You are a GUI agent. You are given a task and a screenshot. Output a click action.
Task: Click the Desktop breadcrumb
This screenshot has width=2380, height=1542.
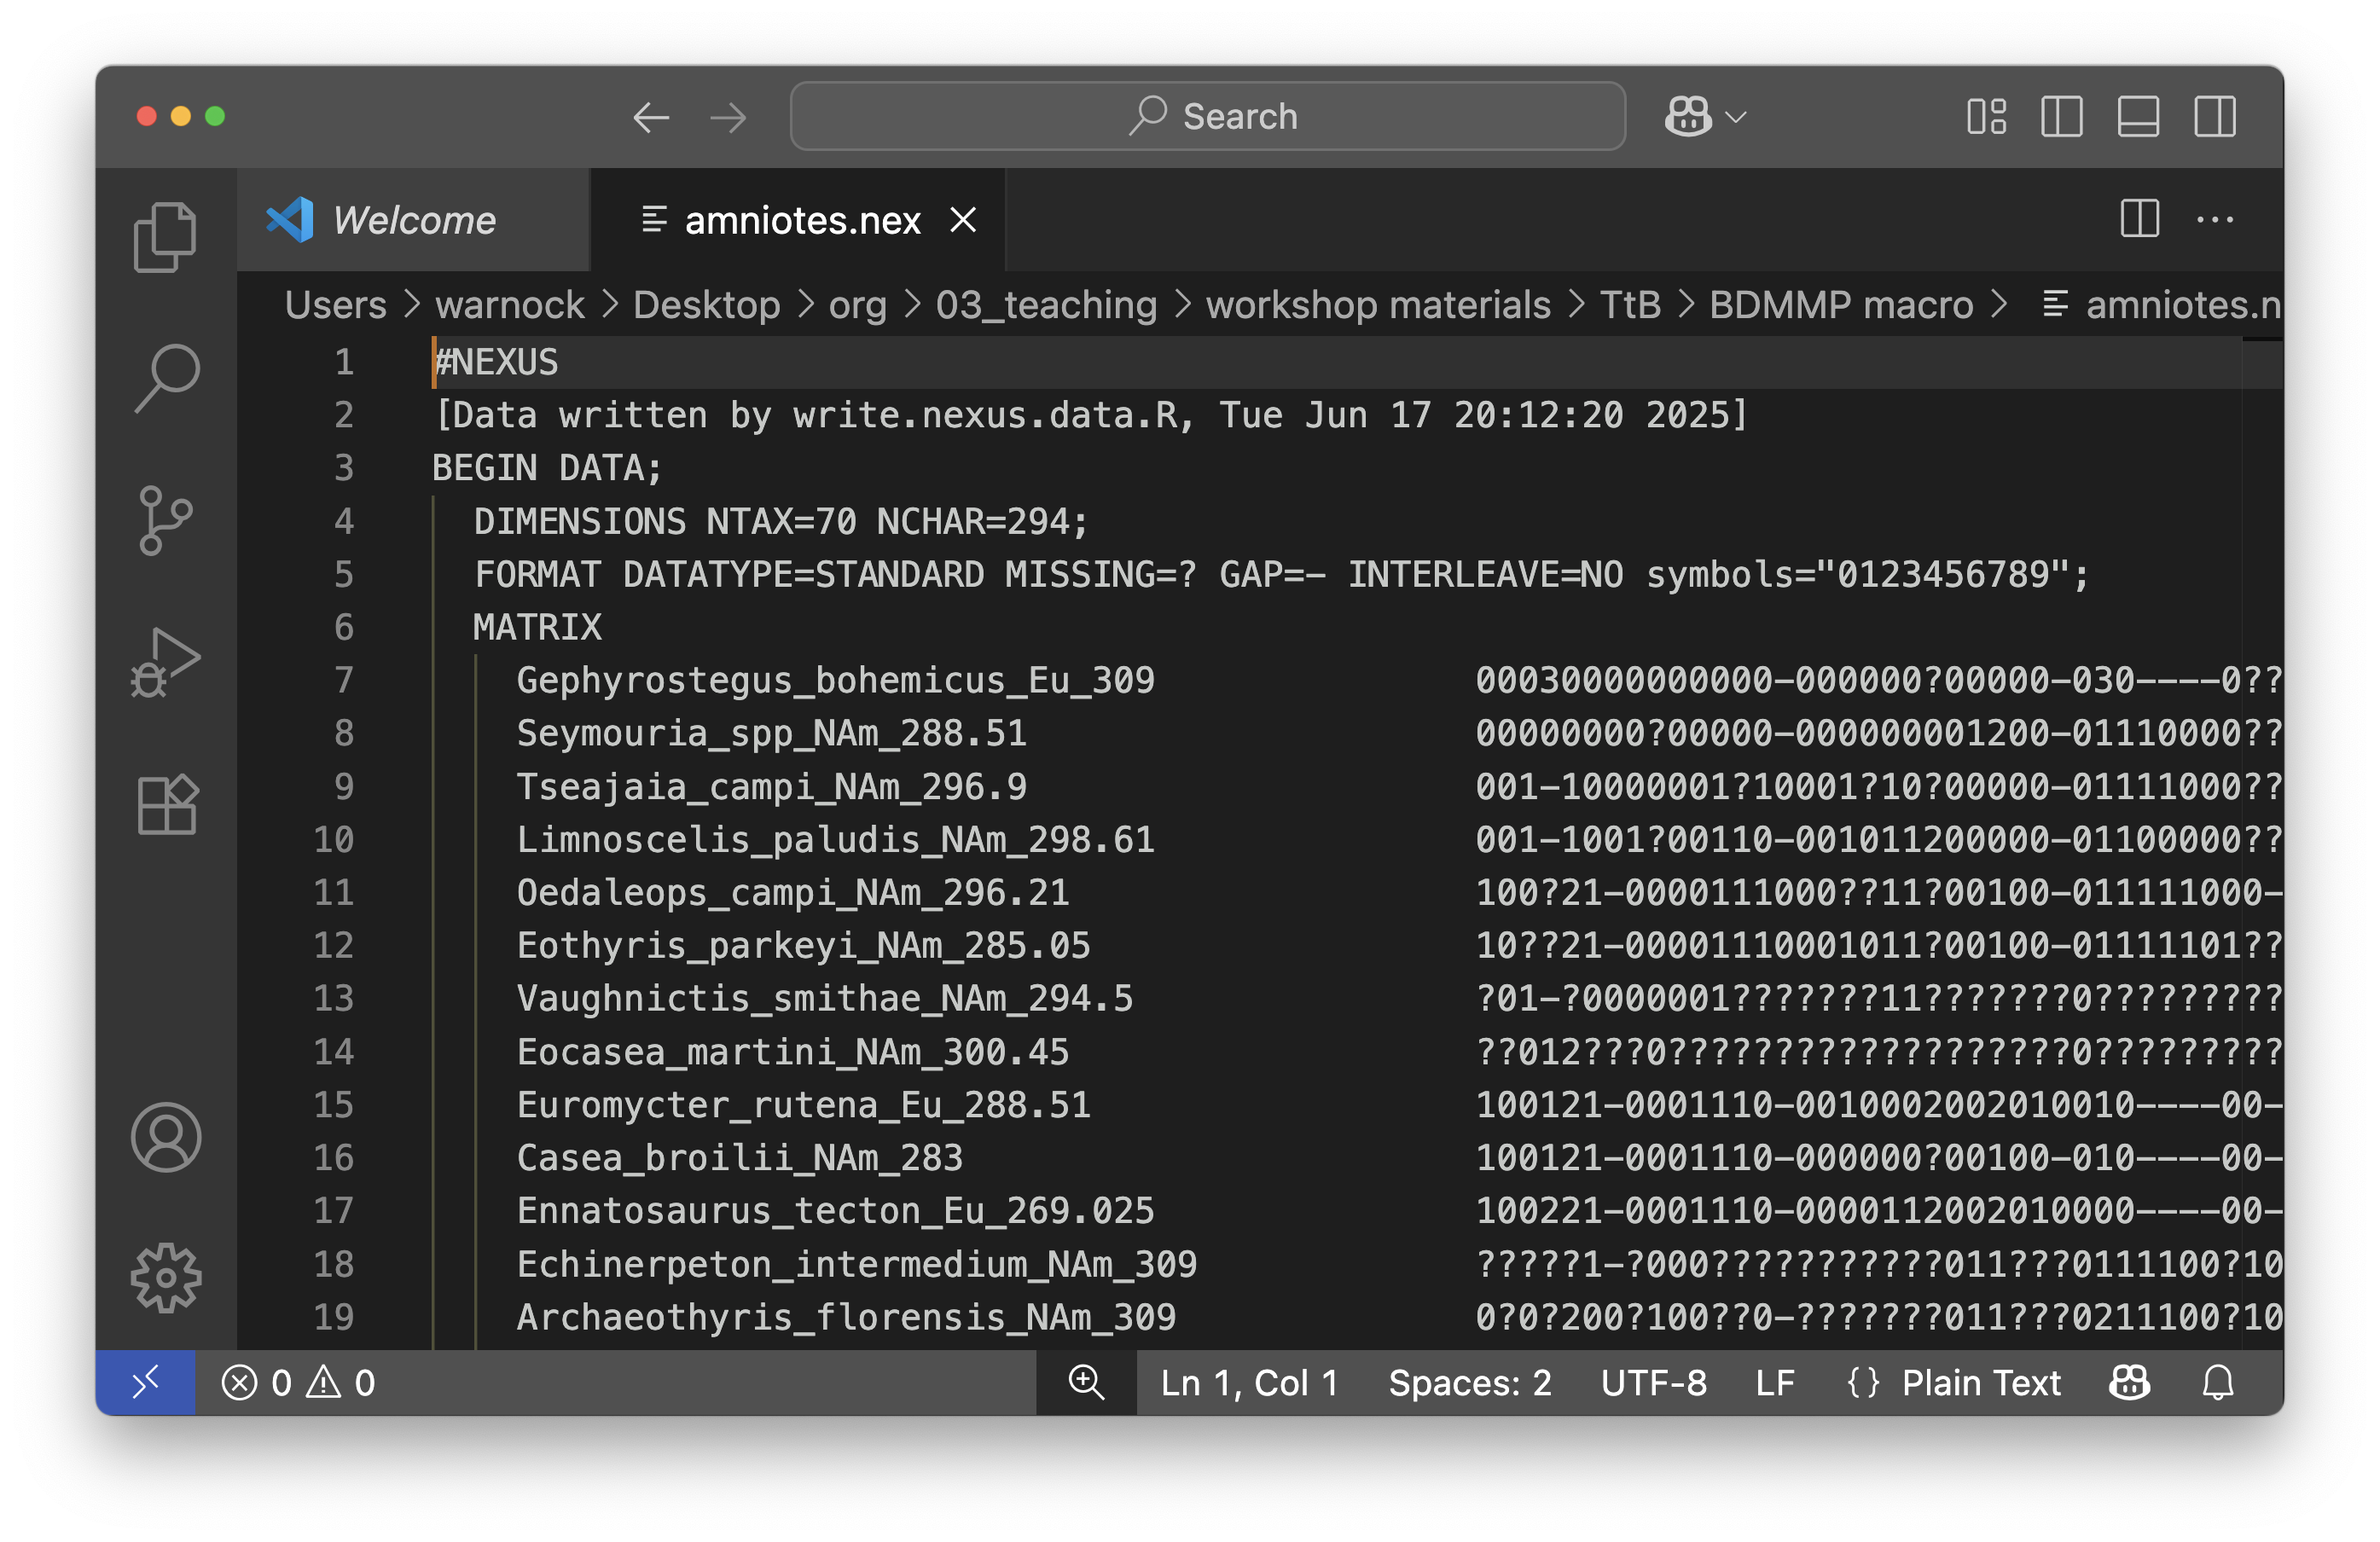point(706,304)
